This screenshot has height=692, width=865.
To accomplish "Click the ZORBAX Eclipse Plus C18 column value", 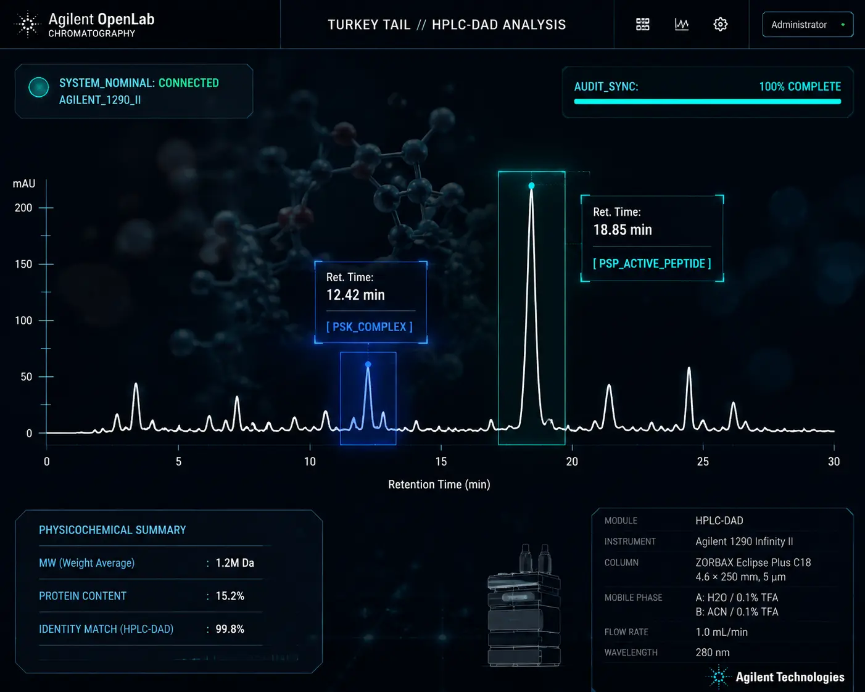I will pos(753,569).
